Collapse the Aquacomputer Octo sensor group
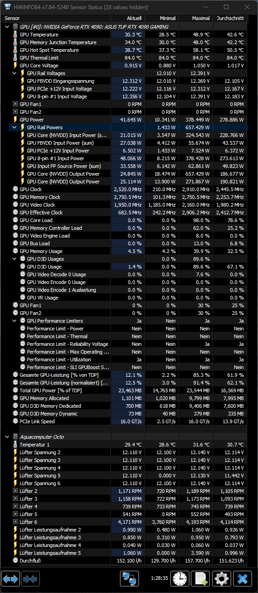Image resolution: width=258 pixels, height=593 pixels. point(7,437)
